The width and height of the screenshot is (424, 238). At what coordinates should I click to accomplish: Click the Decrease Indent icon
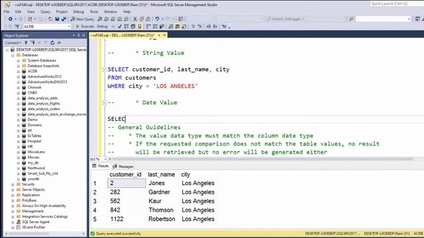coord(209,26)
